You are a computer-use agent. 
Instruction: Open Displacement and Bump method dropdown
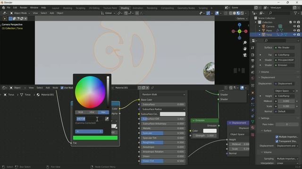pyautogui.click(x=287, y=146)
